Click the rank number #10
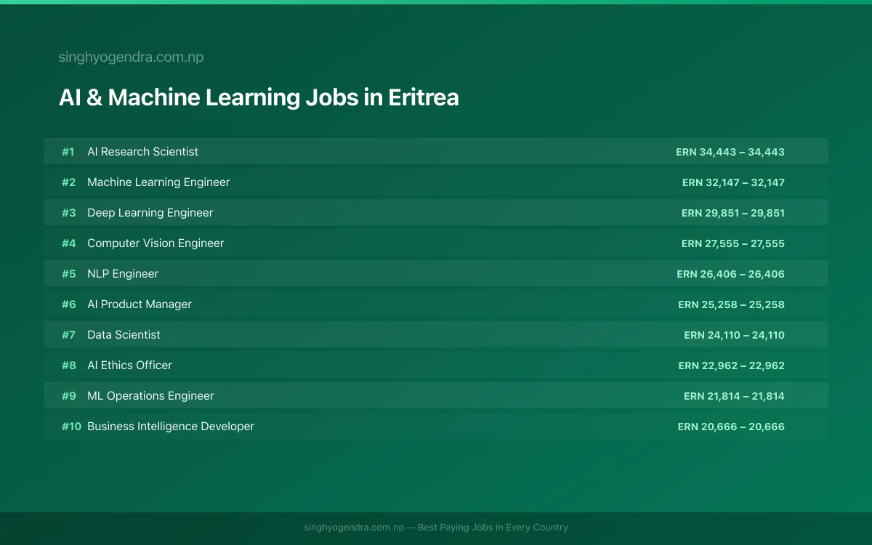Screen dimensions: 872x545 point(71,427)
